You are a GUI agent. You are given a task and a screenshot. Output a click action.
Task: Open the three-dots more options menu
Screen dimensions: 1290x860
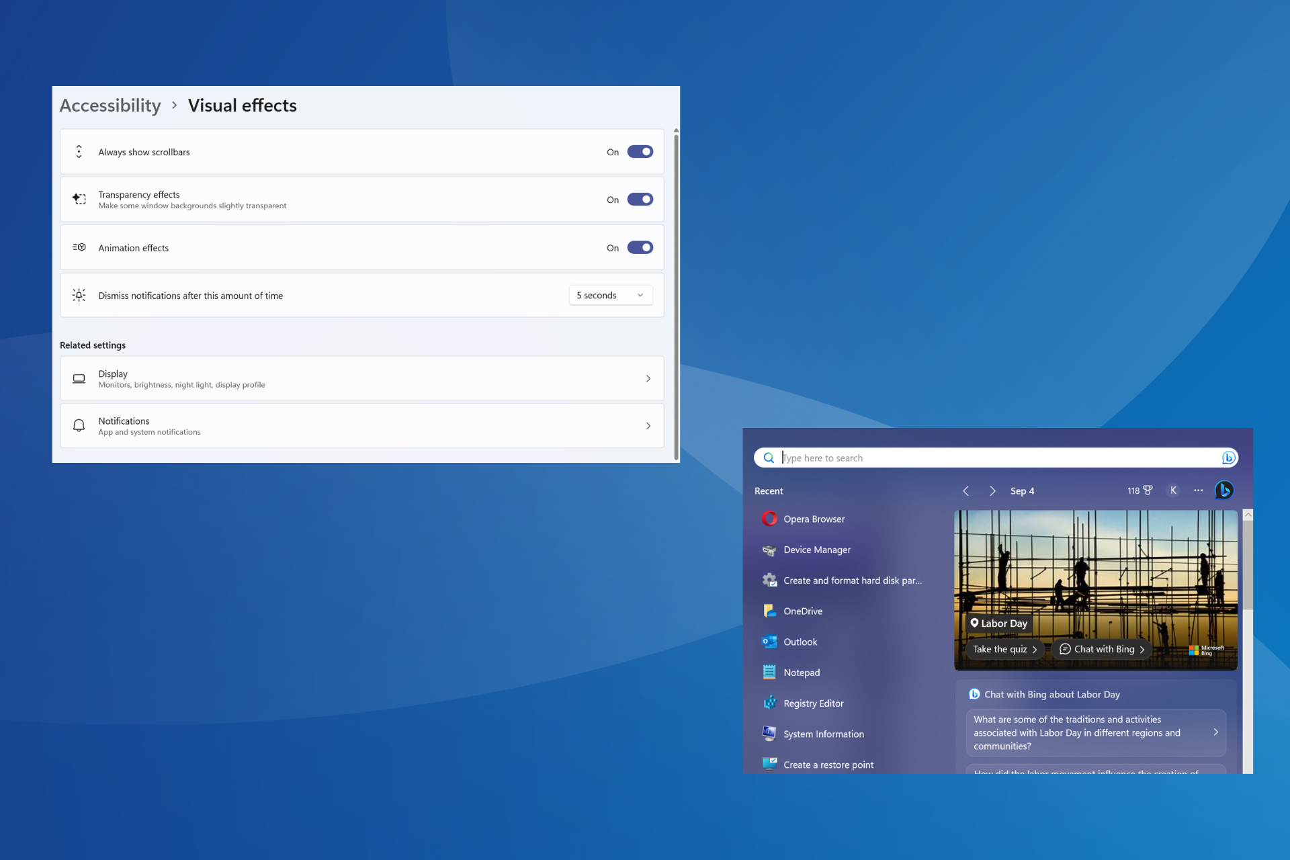(1198, 490)
